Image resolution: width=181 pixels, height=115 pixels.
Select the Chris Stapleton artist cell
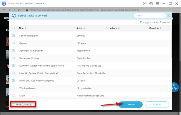(85, 58)
